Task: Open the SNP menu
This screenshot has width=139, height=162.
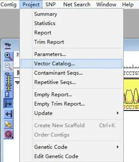Action: tap(51, 4)
